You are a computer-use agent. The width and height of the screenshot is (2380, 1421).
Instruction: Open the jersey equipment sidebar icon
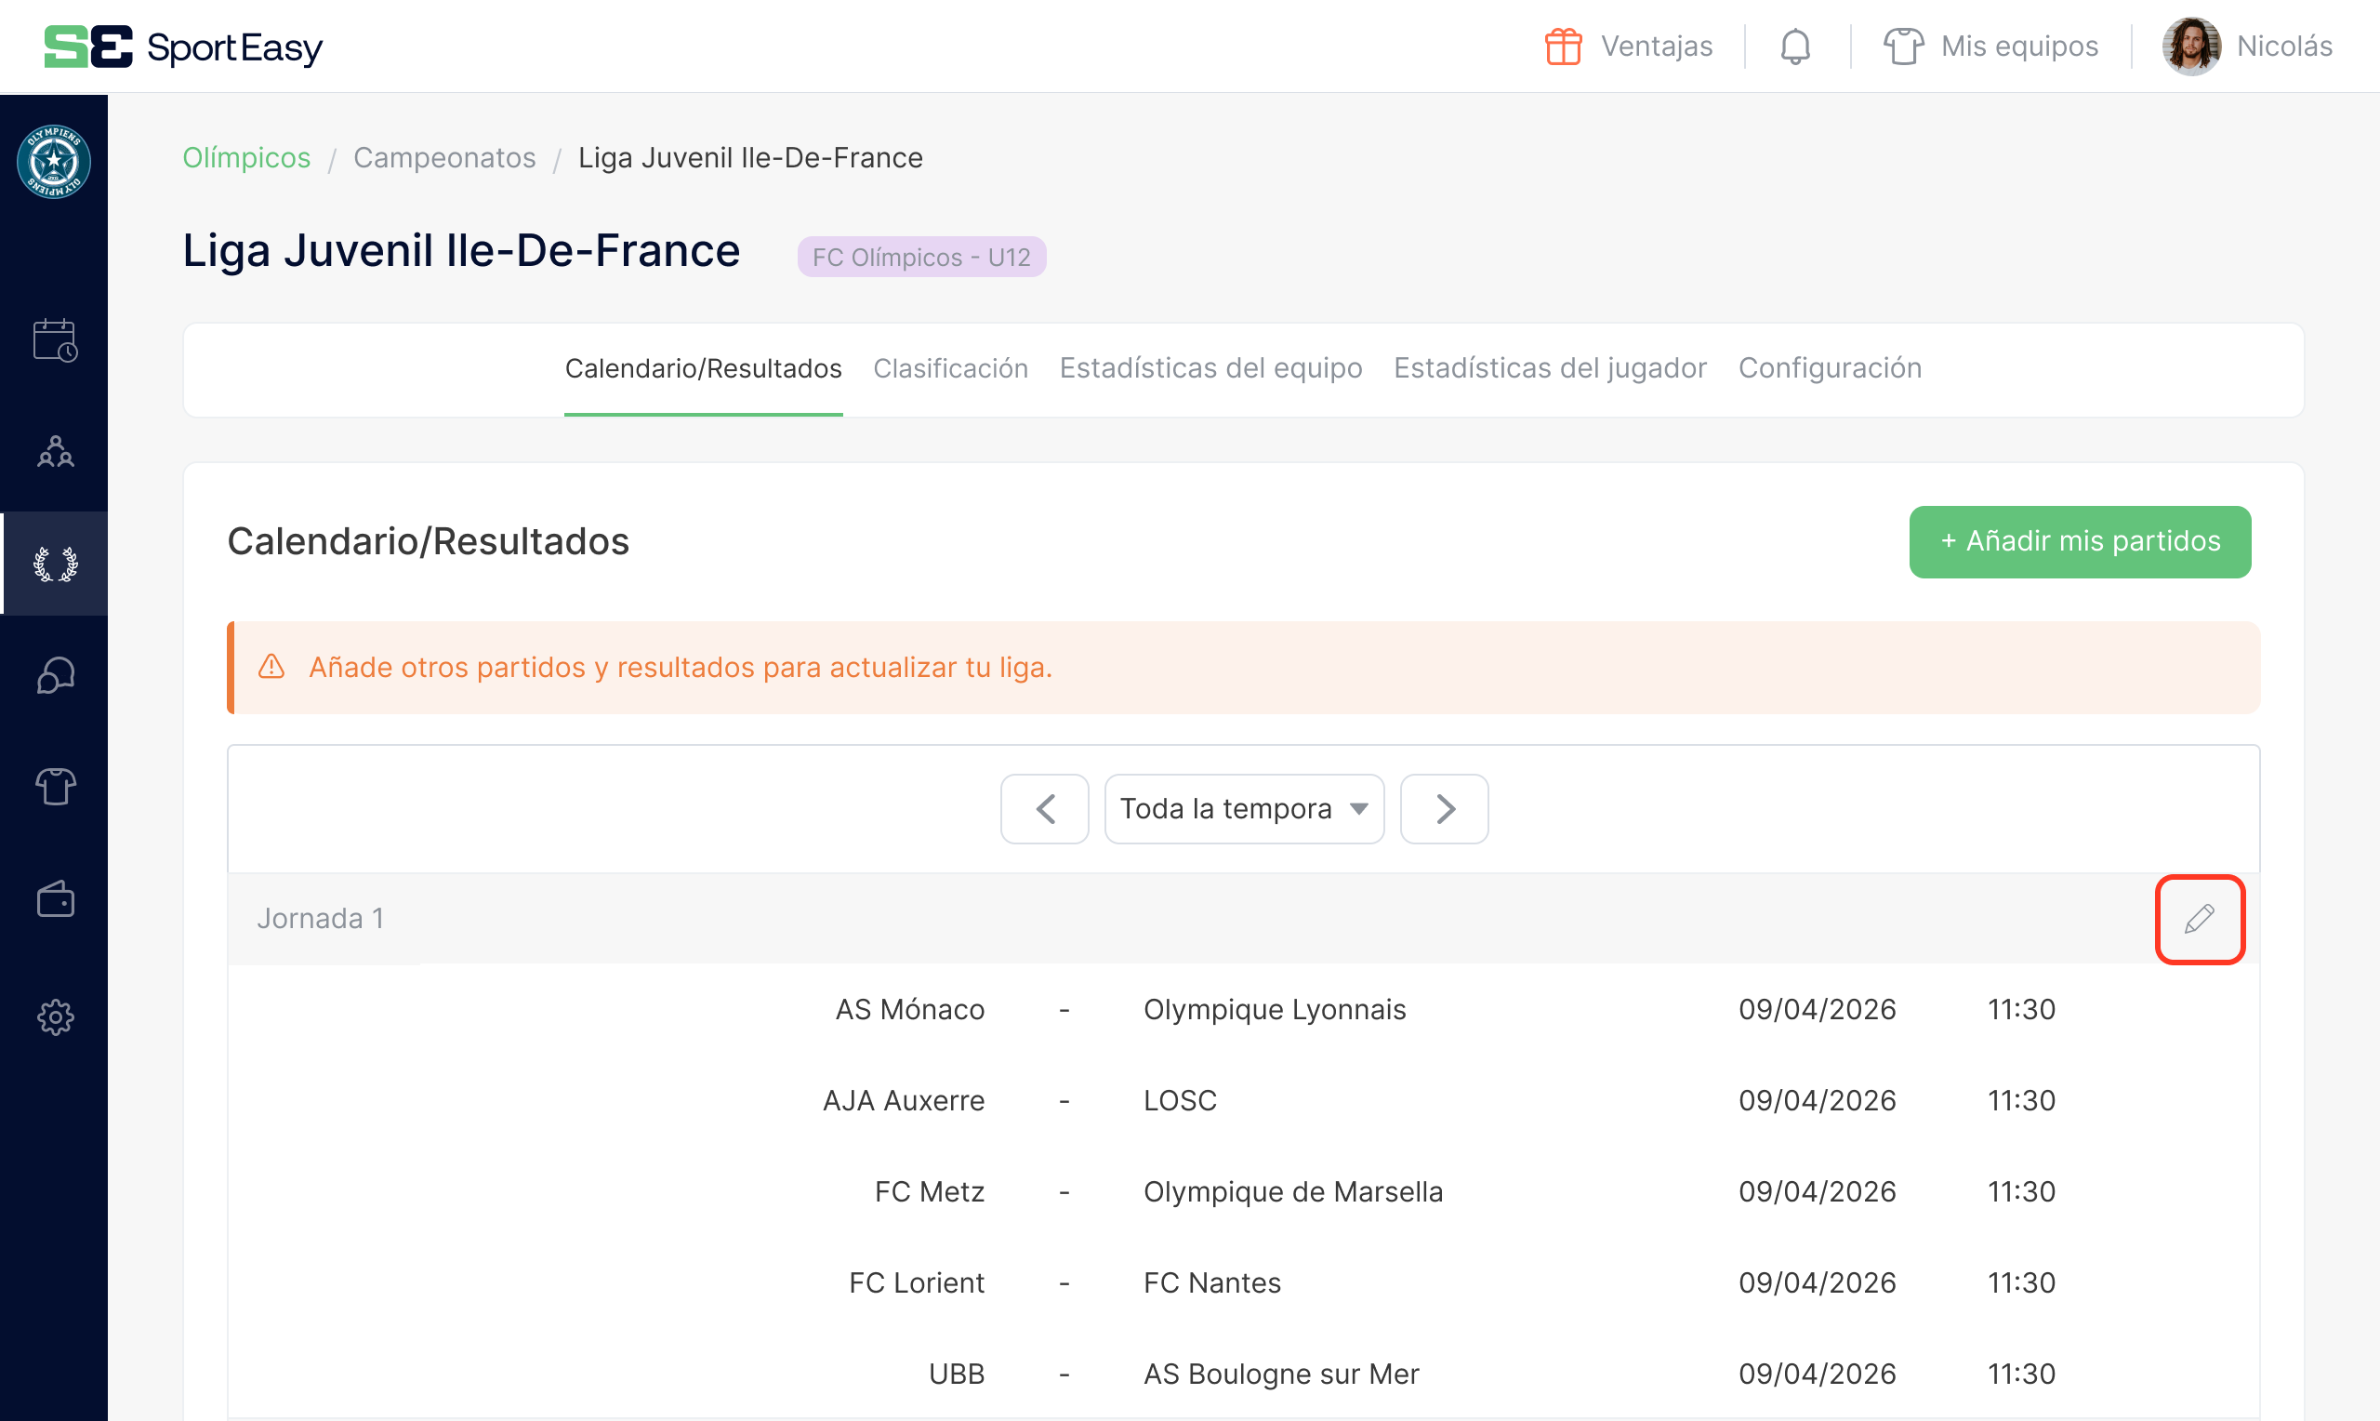click(56, 787)
